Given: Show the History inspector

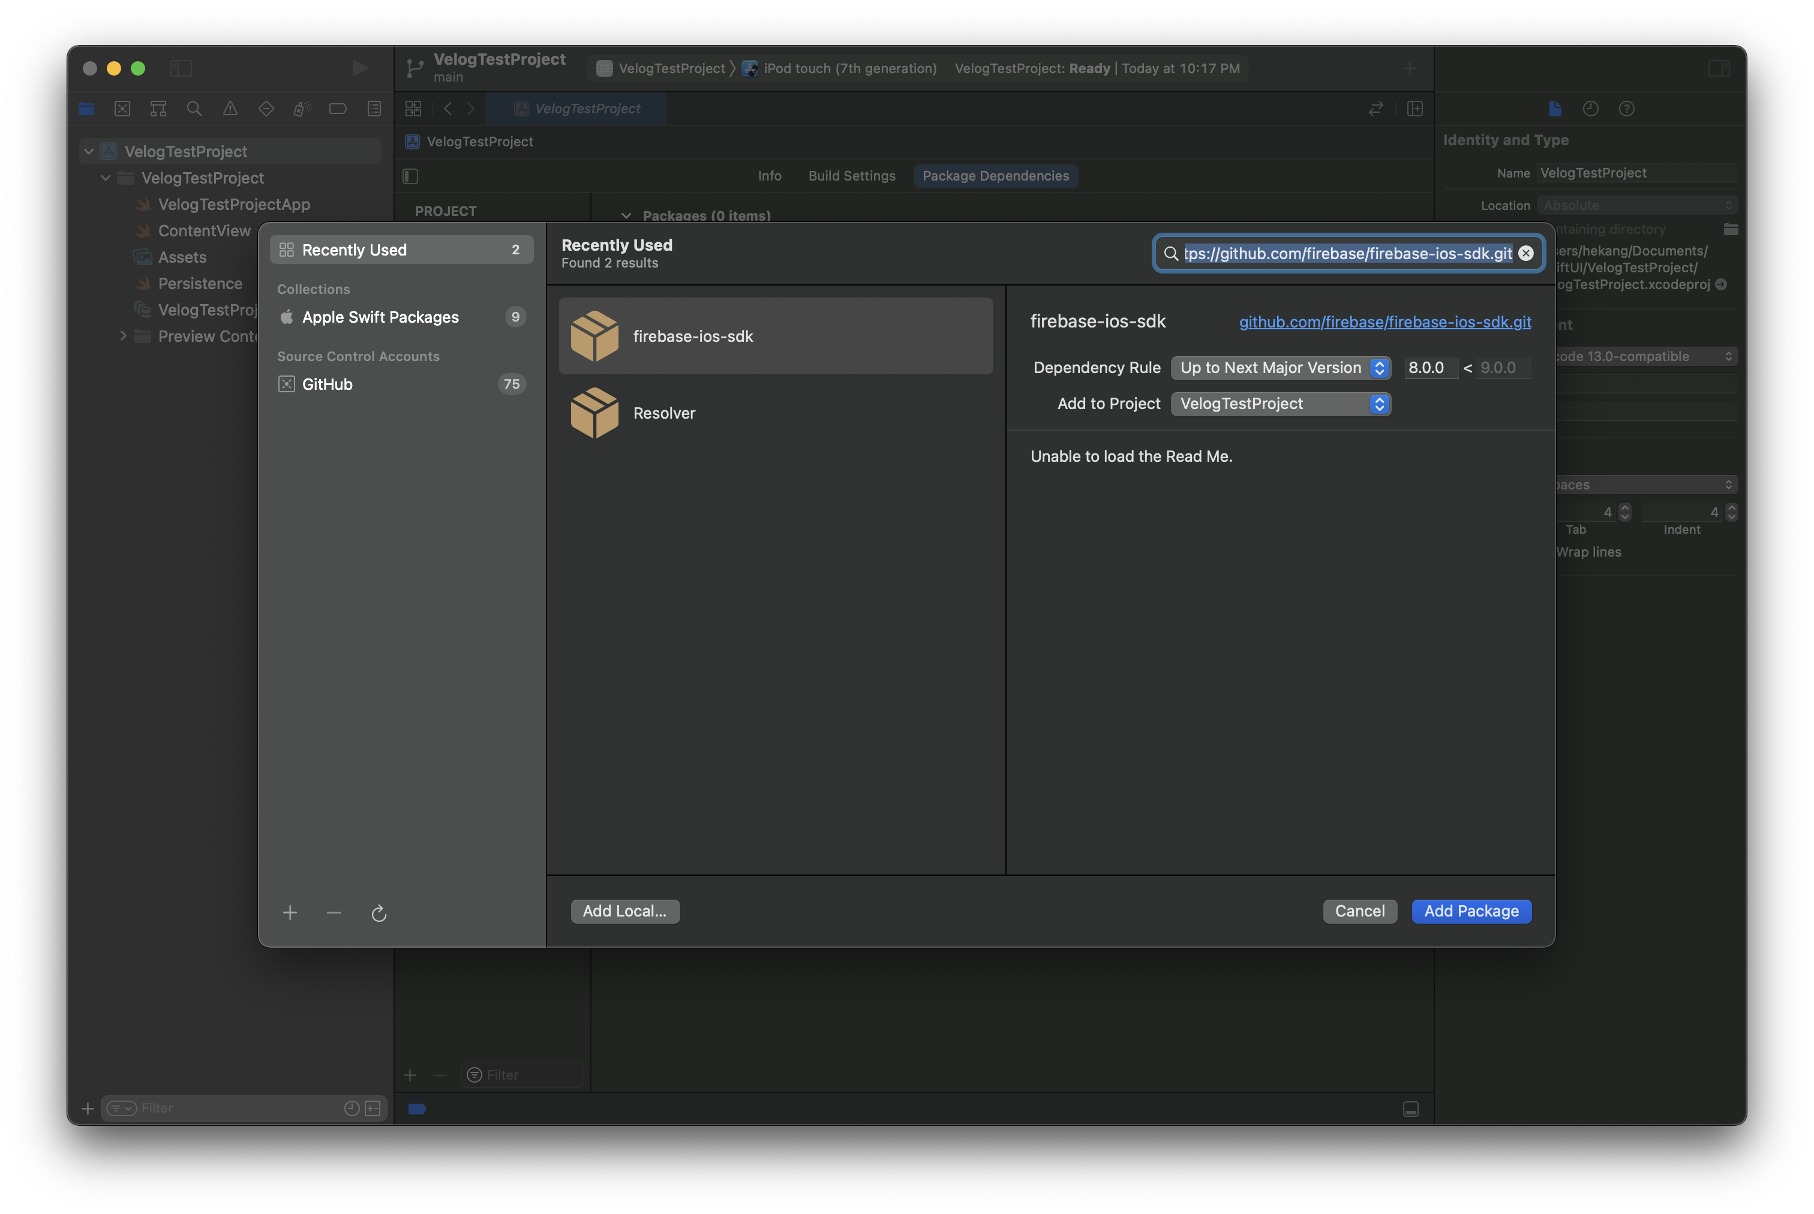Looking at the screenshot, I should pos(1590,109).
